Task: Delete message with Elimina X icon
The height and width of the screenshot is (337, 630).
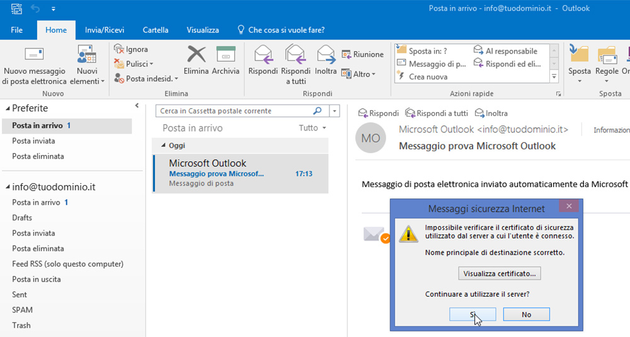Action: [x=196, y=54]
